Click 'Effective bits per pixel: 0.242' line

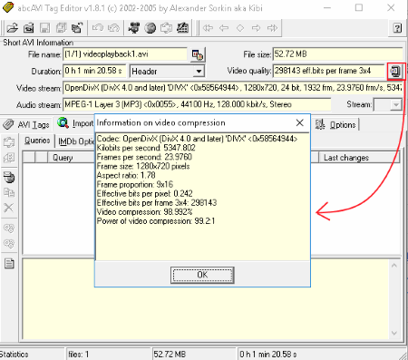pyautogui.click(x=144, y=193)
